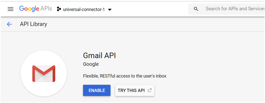The height and width of the screenshot is (103, 265).
Task: Go back using the blue arrow
Action: [x=9, y=24]
